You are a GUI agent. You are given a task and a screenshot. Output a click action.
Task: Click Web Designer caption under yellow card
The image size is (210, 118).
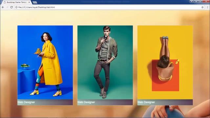(146, 102)
